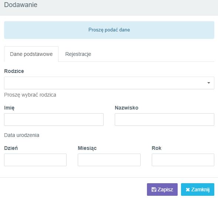Save the form with Zapisz button
The width and height of the screenshot is (218, 198).
click(162, 189)
